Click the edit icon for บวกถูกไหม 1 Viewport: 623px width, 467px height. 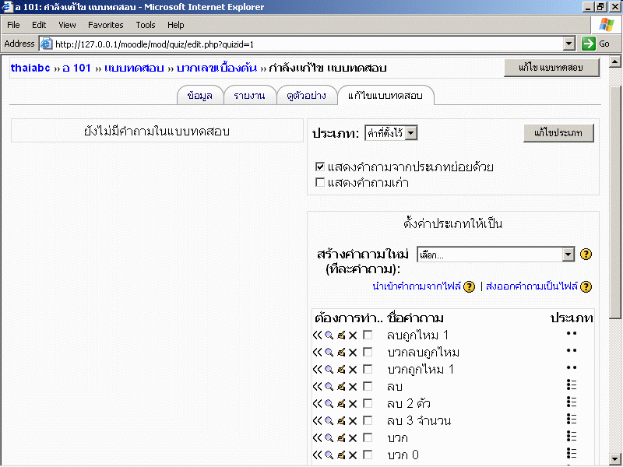coord(340,369)
